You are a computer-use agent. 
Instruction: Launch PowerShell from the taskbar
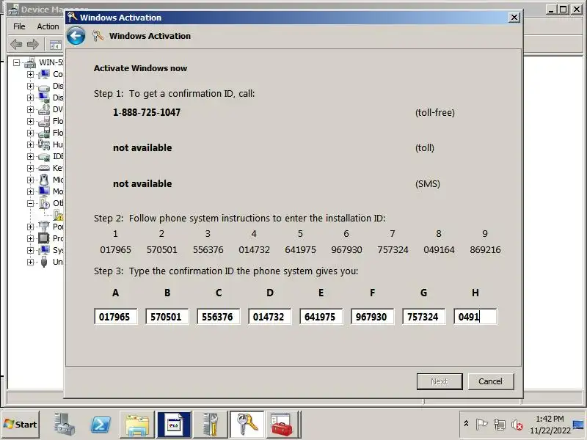(101, 425)
